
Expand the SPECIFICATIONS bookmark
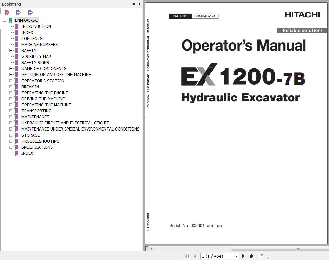[x=11, y=147]
